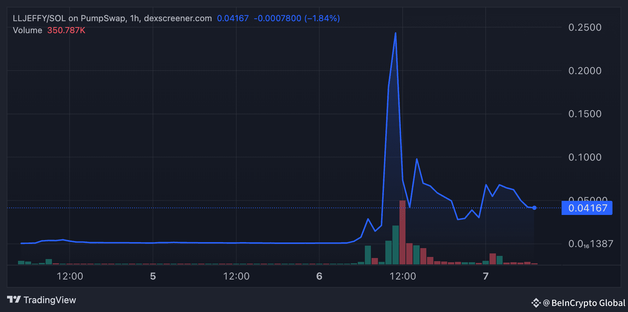Click the LLJEFFY/SOL on PumpSwap chart title
The height and width of the screenshot is (312, 628).
pos(112,18)
